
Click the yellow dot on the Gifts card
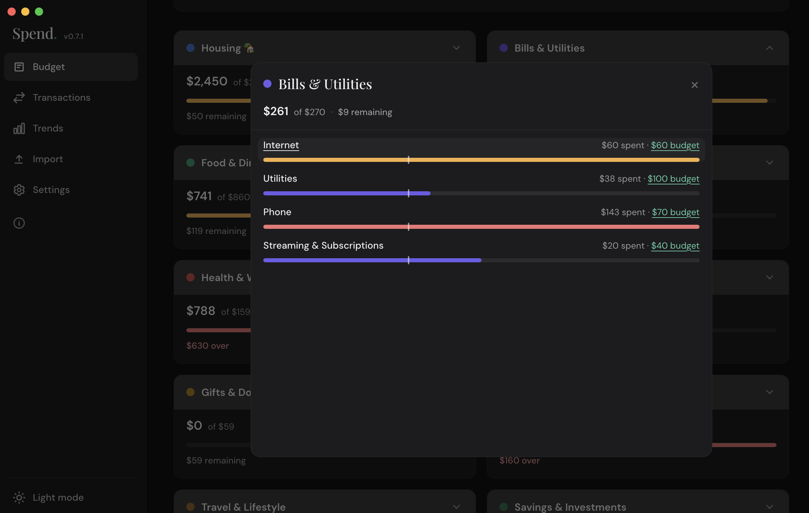point(190,392)
